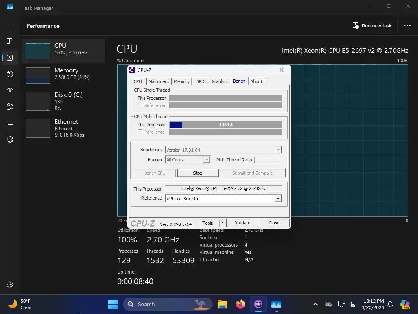Viewport: 418px width, 314px height.
Task: Switch to CPU-Z taskbar icon
Action: tap(258, 304)
